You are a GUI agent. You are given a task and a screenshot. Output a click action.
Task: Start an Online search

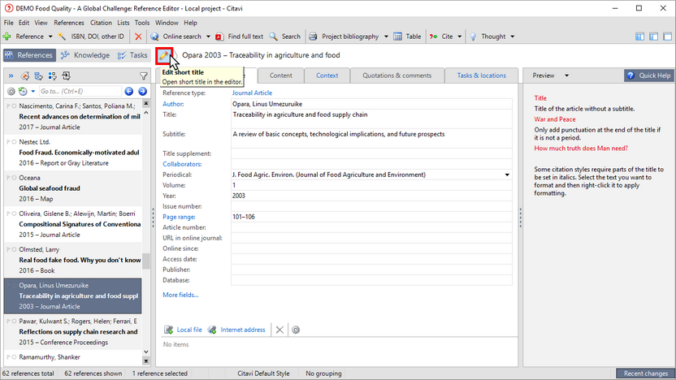[175, 37]
